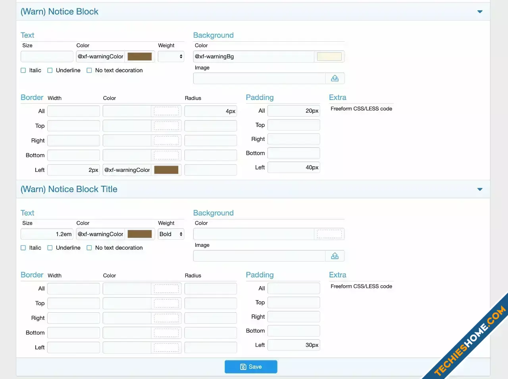Open Notice Block Title background color swatch

coord(329,234)
